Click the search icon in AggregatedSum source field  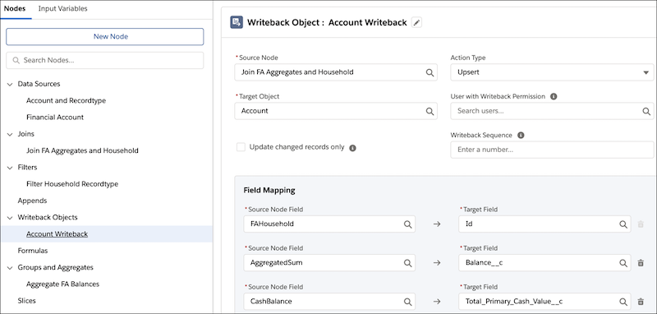click(x=407, y=263)
